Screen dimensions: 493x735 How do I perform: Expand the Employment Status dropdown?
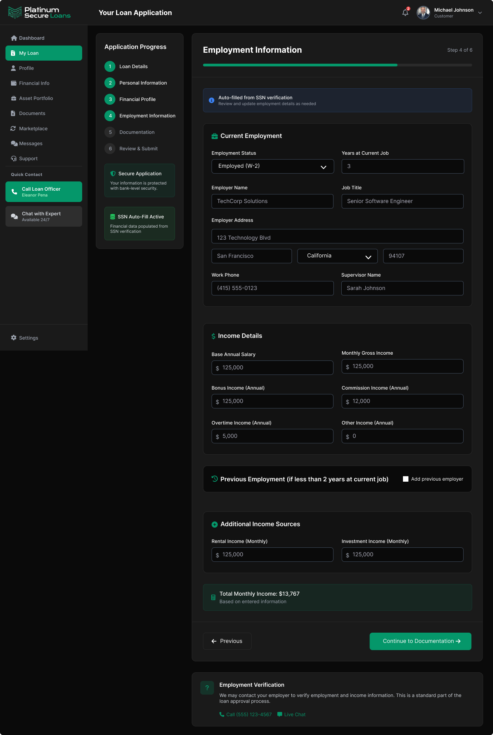[273, 166]
